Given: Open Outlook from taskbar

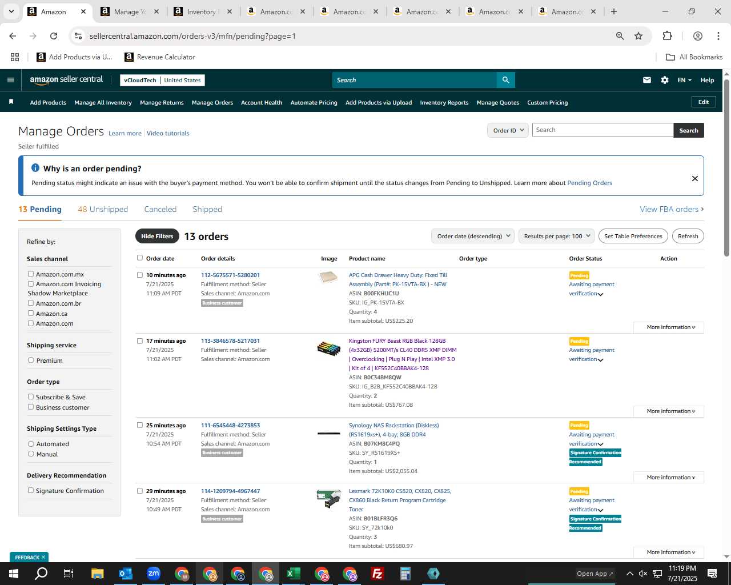Looking at the screenshot, I should [x=125, y=574].
